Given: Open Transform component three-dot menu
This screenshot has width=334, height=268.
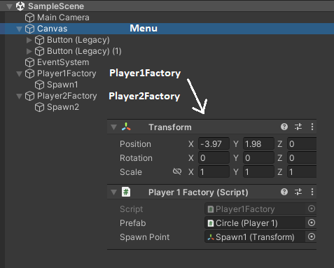Looking at the screenshot, I should click(312, 127).
